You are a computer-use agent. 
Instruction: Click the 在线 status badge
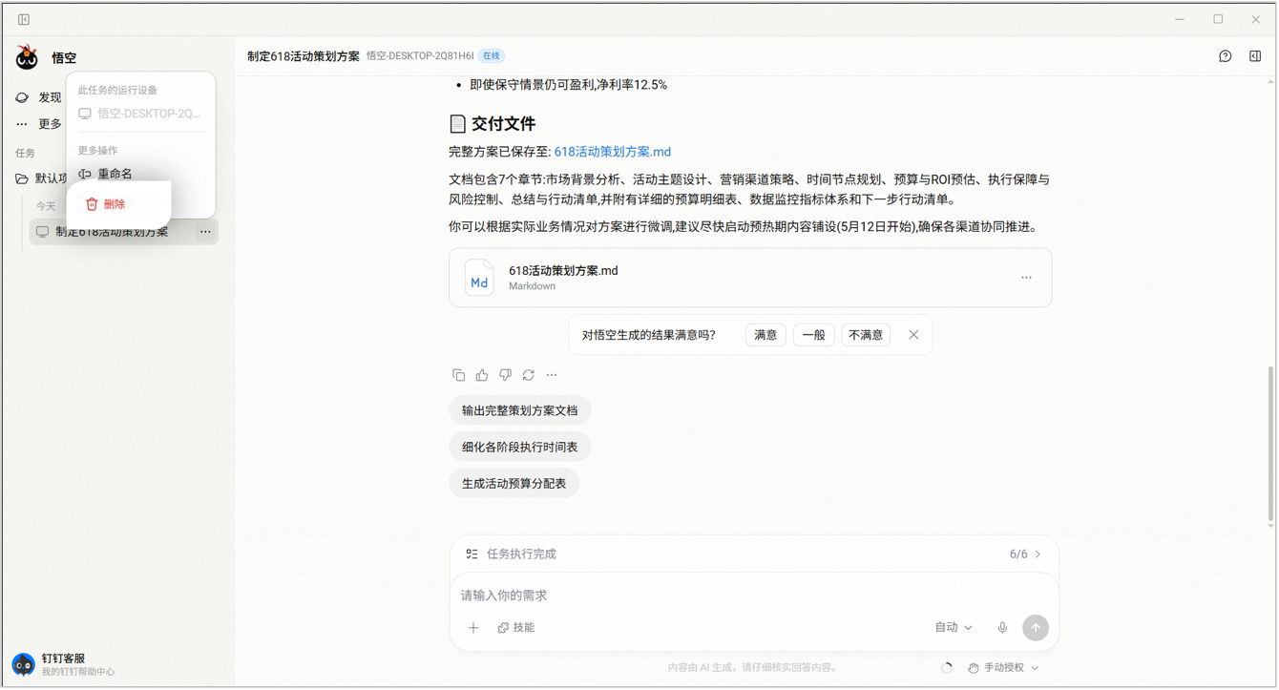pyautogui.click(x=492, y=56)
